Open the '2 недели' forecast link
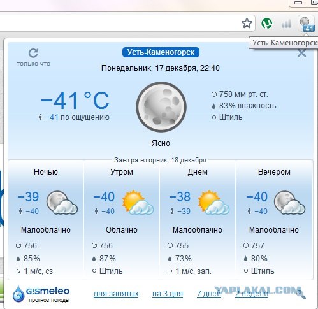Image resolution: width=318 pixels, height=309 pixels. click(x=252, y=294)
